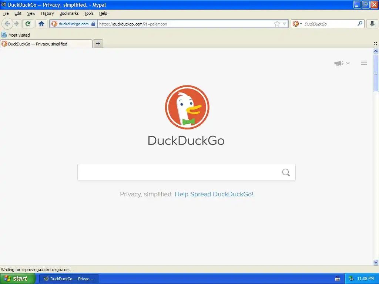Viewport: 379px width, 284px height.
Task: Select the DuckDuckGo — Privacy, simplified tab
Action: [x=46, y=44]
